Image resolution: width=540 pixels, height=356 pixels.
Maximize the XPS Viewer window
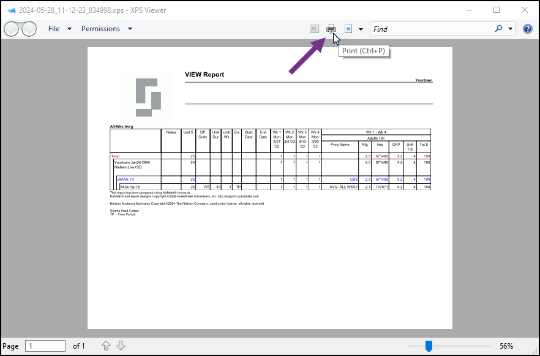[497, 10]
